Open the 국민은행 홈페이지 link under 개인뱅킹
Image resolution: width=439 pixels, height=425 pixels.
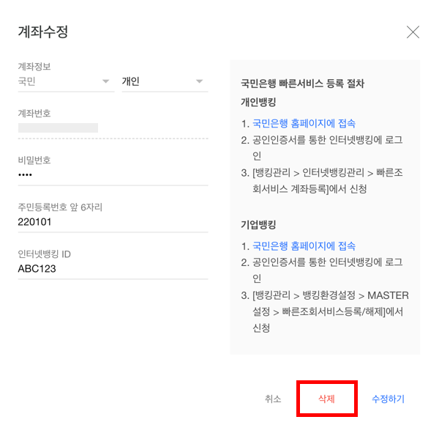coord(304,123)
